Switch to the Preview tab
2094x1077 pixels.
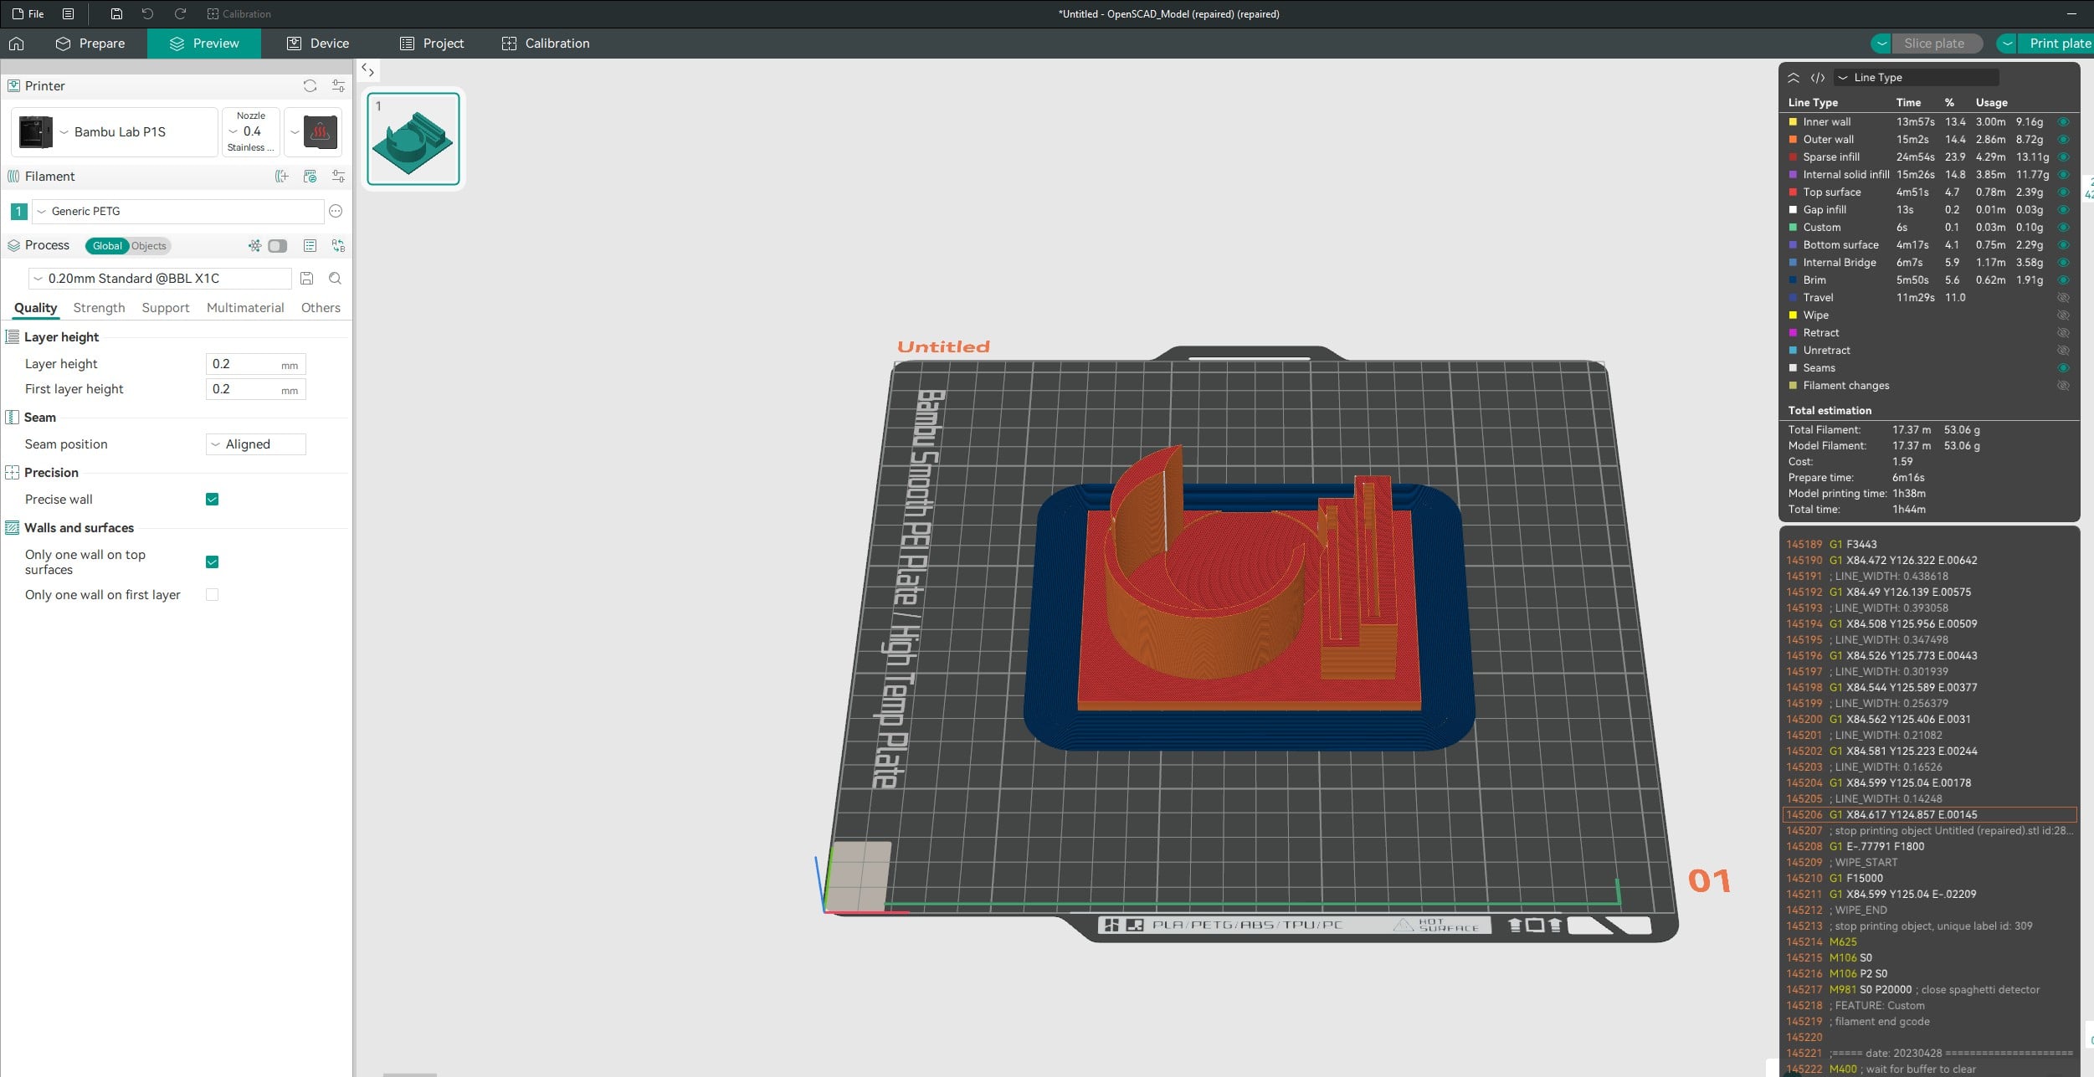[204, 44]
